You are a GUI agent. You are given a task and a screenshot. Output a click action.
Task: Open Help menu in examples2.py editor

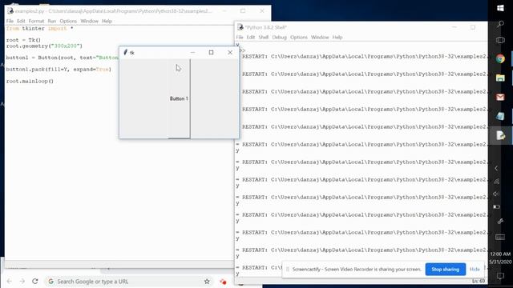[107, 21]
